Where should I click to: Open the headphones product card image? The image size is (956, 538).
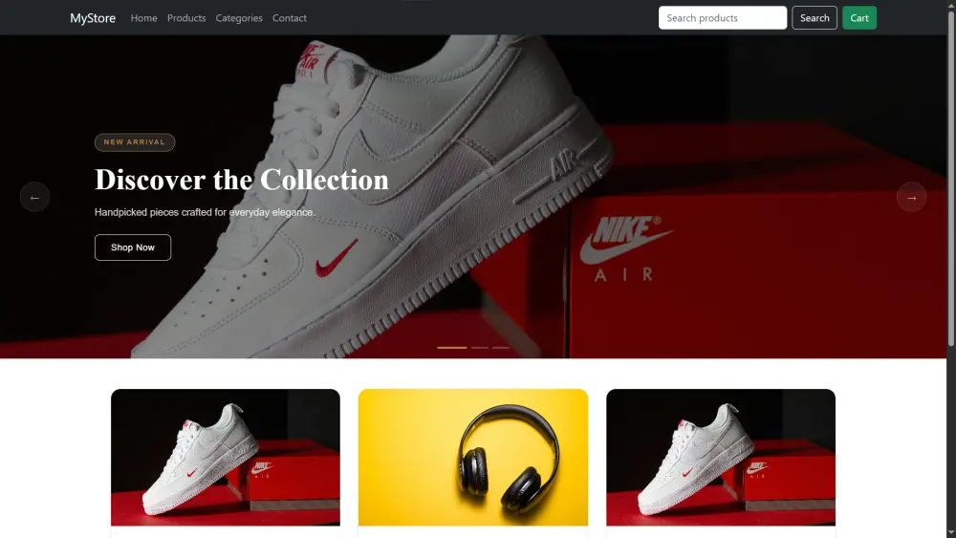coord(473,457)
